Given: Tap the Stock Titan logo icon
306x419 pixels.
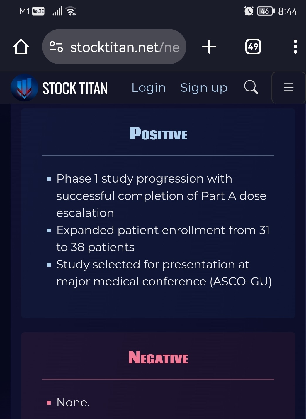Looking at the screenshot, I should [24, 88].
